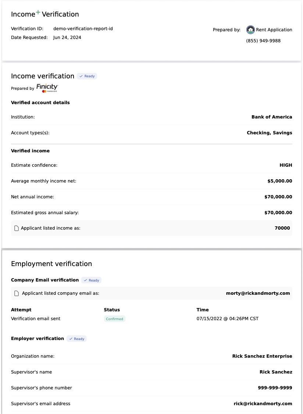Screen dimensions: 303x414
Task: Click the Ready badge next to Income verification
Action: point(87,76)
